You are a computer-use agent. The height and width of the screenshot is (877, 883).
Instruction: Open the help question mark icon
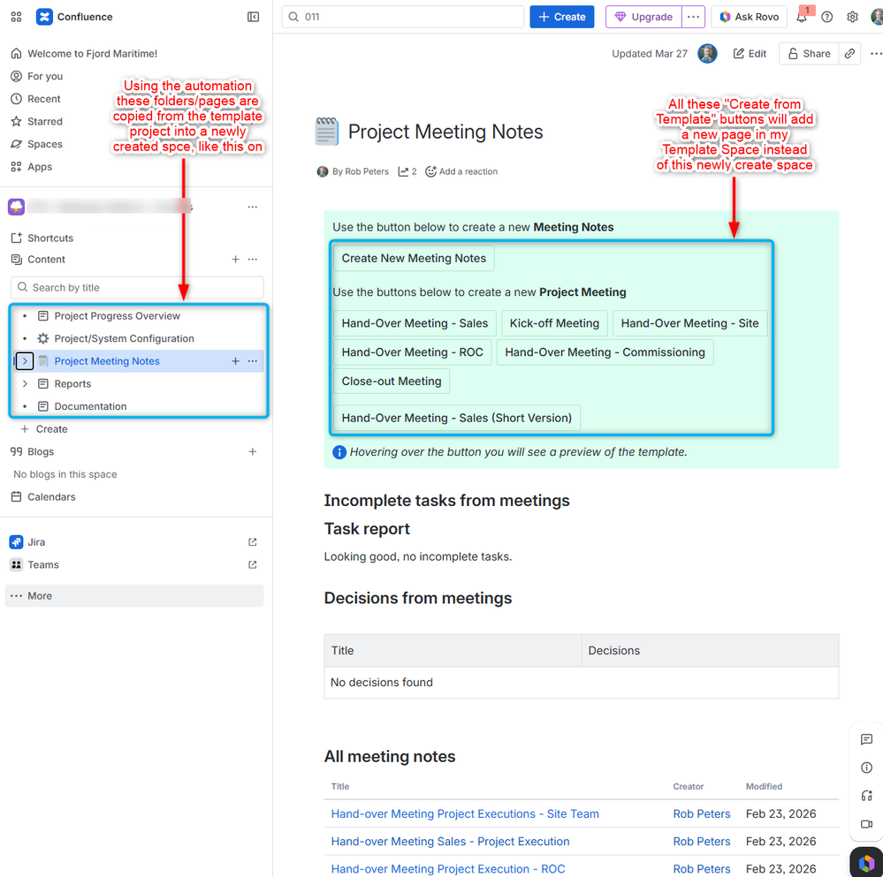(826, 17)
